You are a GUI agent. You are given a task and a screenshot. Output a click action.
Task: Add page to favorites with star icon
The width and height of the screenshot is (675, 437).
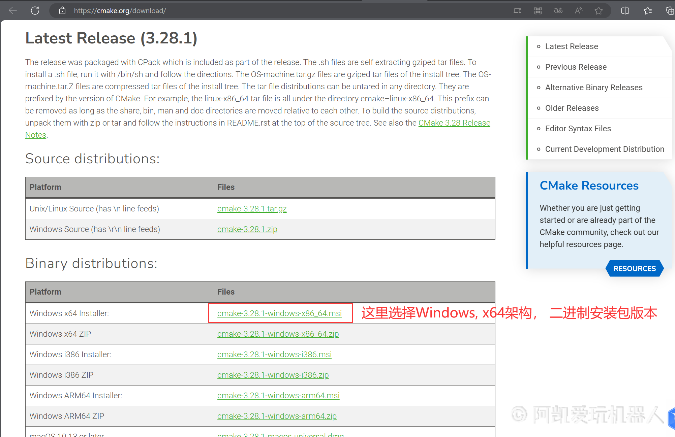coord(599,11)
